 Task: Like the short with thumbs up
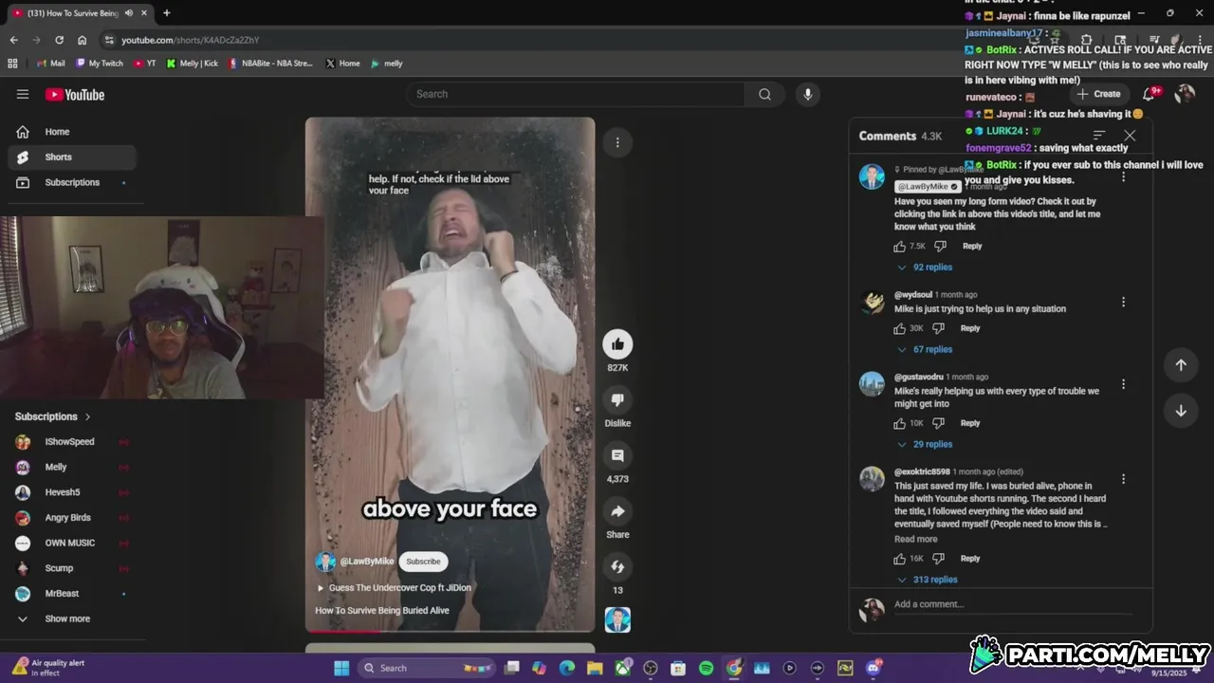coord(617,344)
